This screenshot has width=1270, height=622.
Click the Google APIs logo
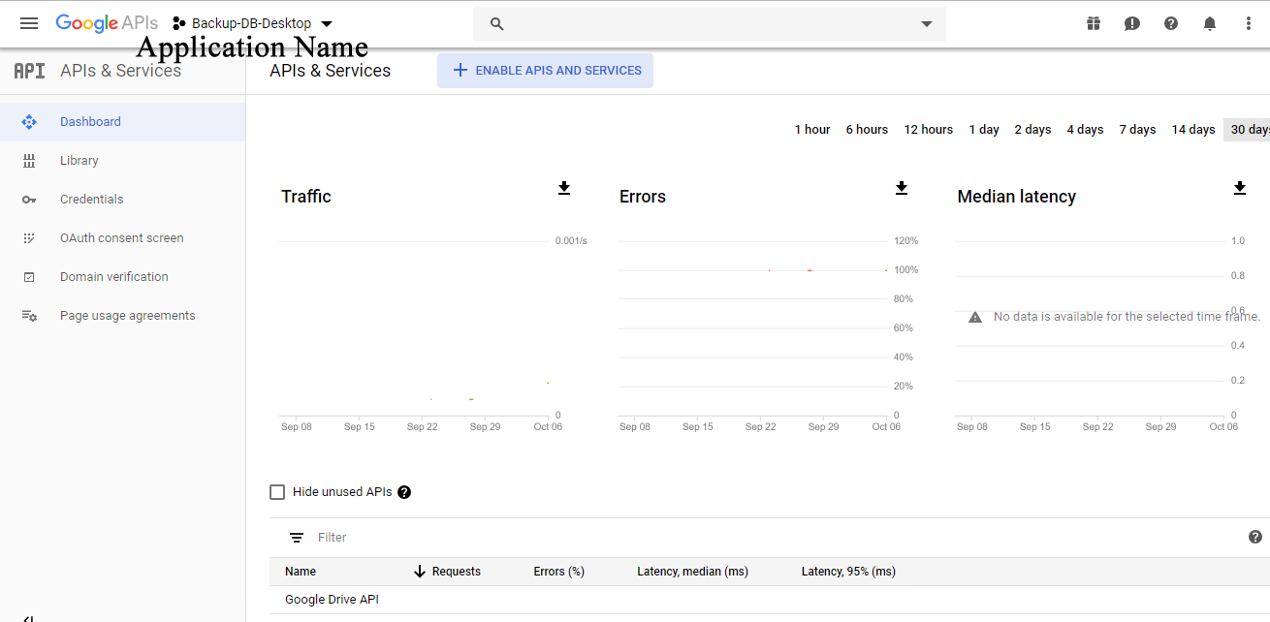(107, 23)
